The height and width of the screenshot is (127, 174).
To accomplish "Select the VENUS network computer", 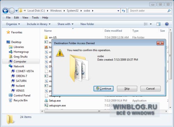I will (20, 90).
